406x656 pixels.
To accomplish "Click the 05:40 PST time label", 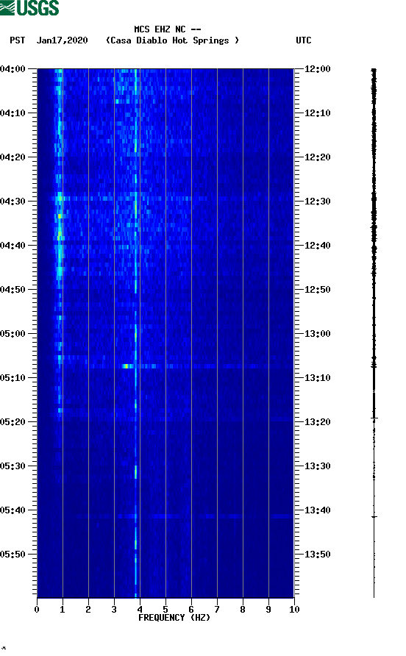I will (13, 510).
